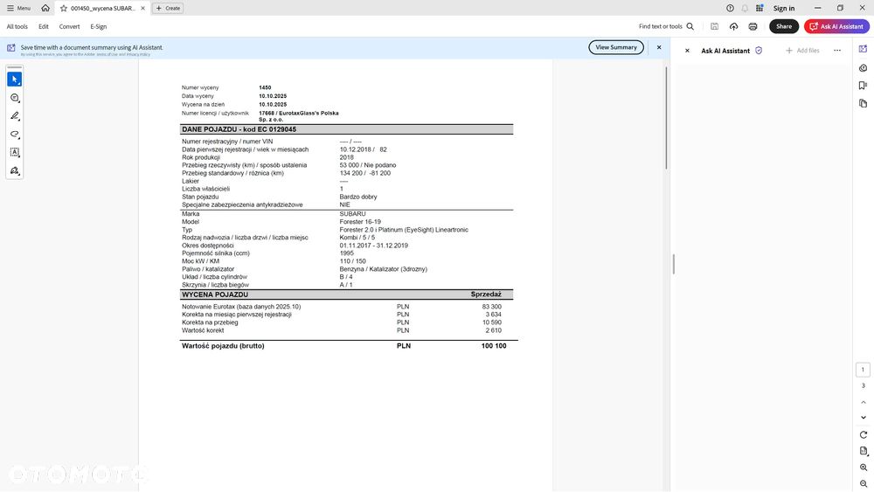874x492 pixels.
Task: Open the bookmarks sidebar icon
Action: point(863,86)
